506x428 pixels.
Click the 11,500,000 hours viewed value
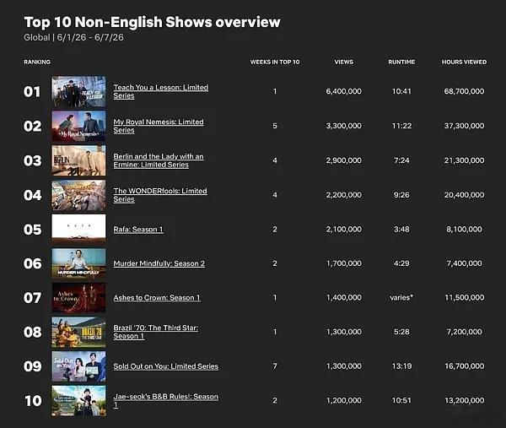tap(465, 298)
